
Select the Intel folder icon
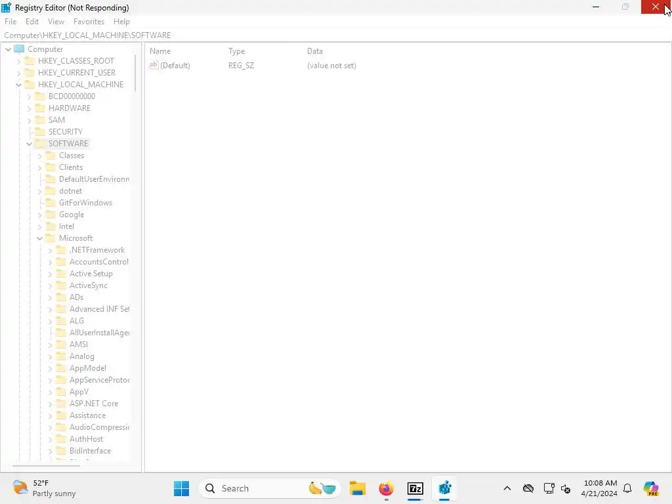(51, 226)
